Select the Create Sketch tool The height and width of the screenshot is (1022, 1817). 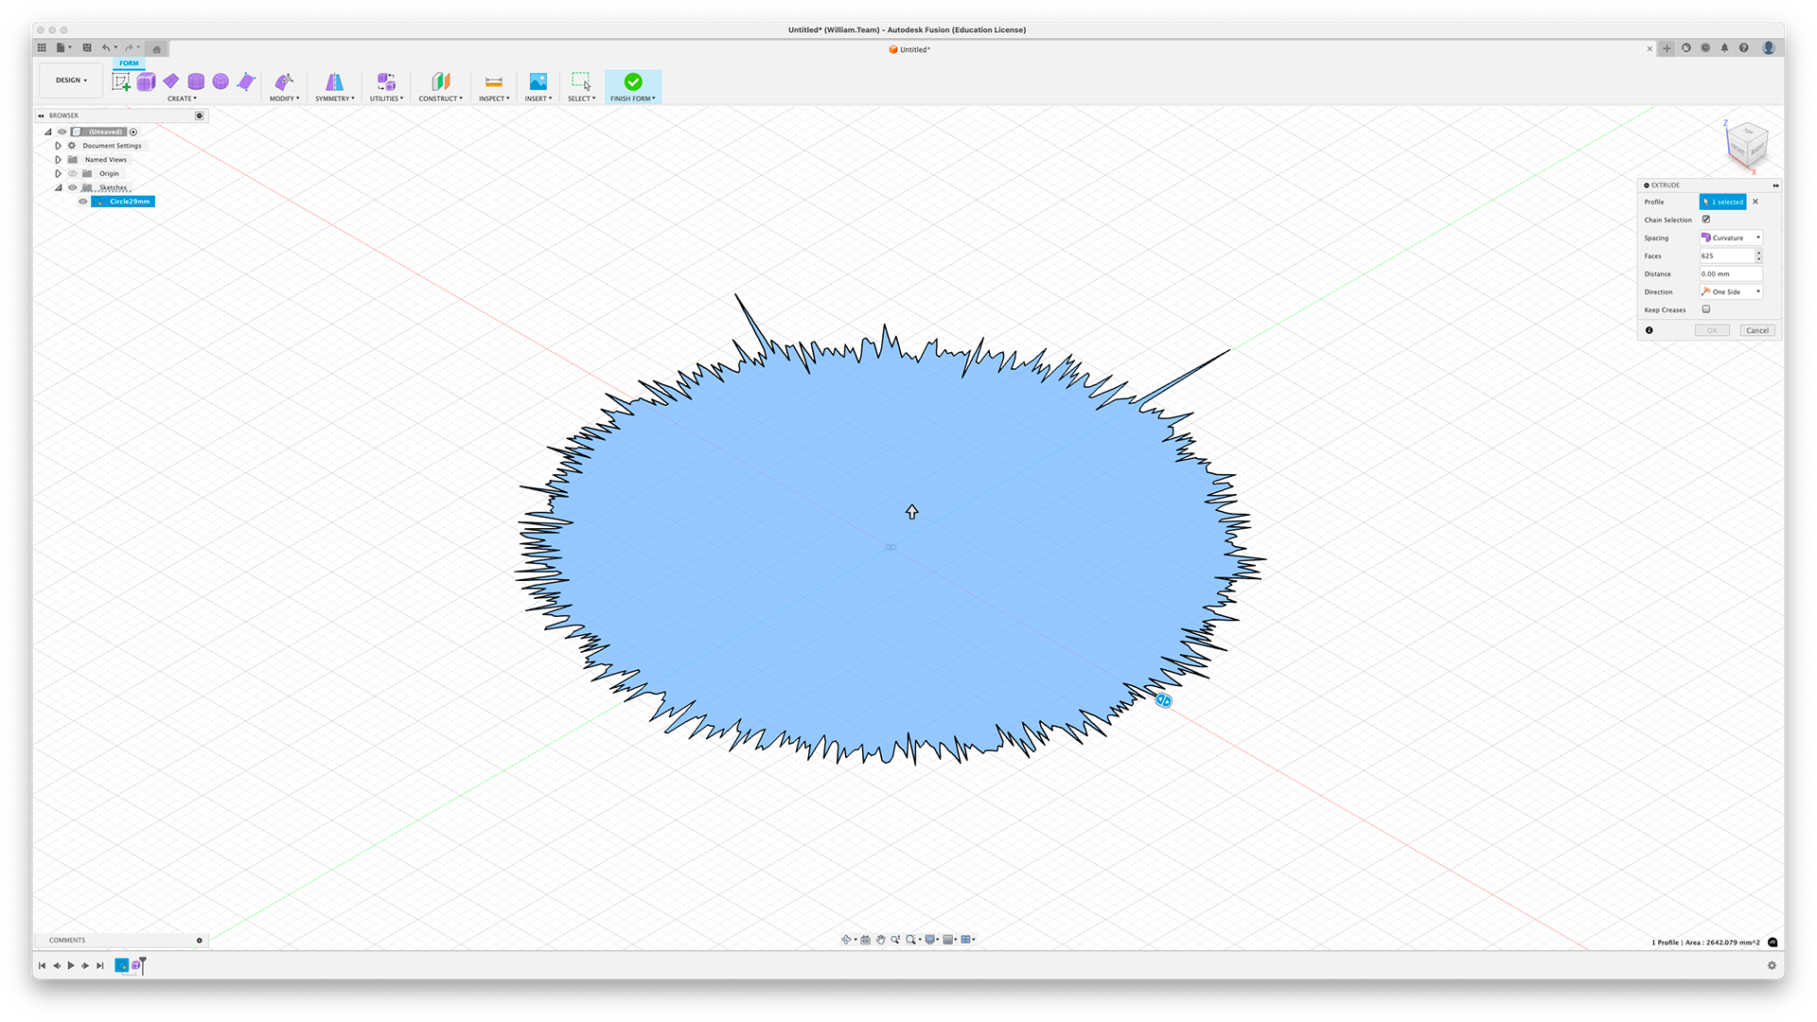[x=121, y=82]
